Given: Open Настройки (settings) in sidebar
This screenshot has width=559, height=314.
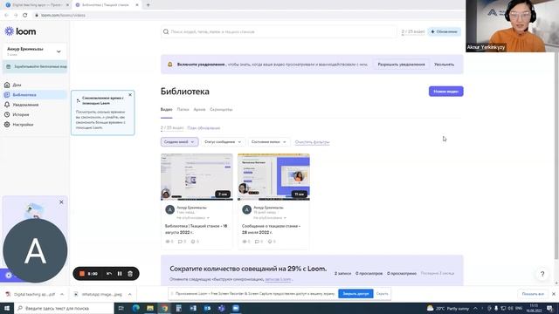Looking at the screenshot, I should click(23, 125).
